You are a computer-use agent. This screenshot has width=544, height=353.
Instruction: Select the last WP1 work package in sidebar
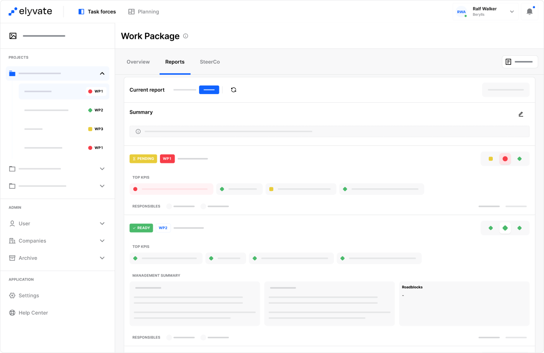[x=64, y=148]
